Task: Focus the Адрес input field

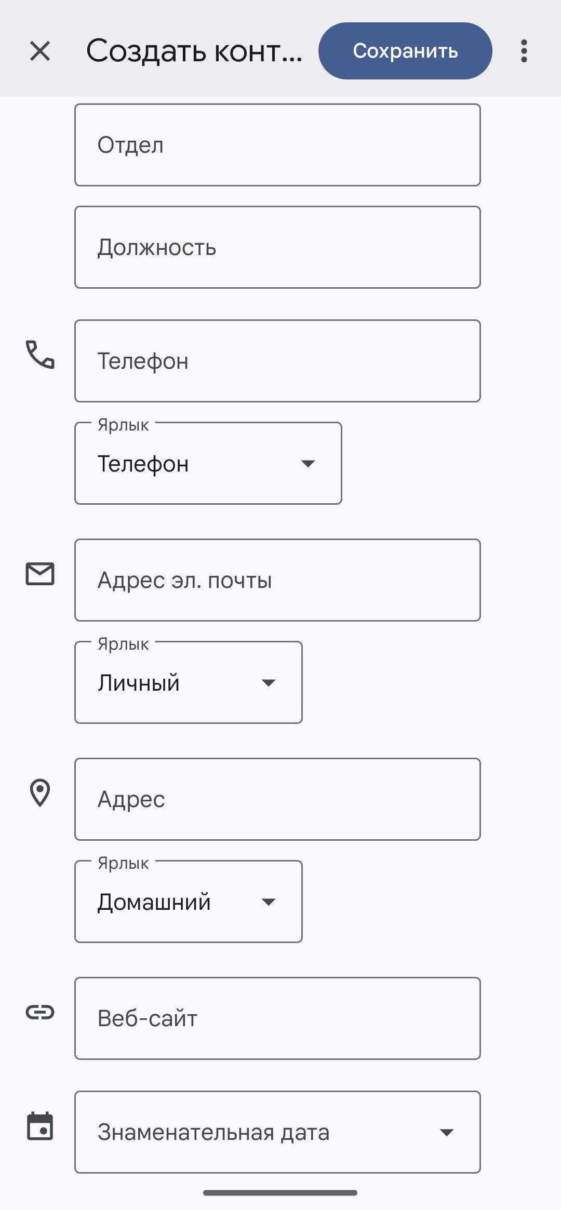Action: [277, 799]
